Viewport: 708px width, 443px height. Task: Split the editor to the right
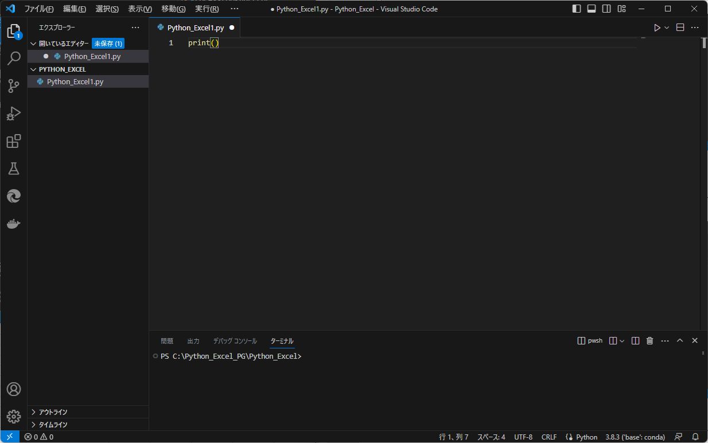680,28
